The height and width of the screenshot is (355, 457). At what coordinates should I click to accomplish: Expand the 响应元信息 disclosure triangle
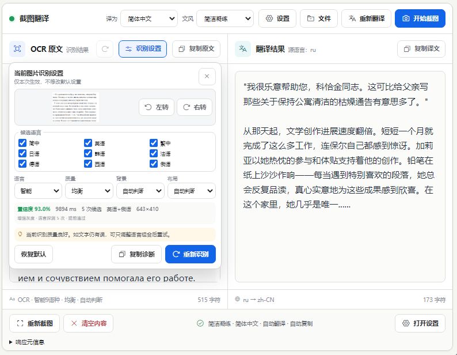pos(11,342)
